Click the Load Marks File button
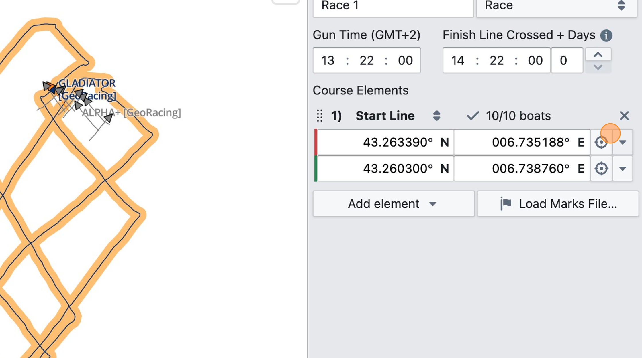The image size is (642, 358). (558, 204)
